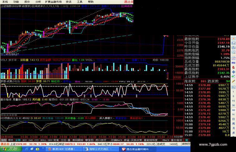Open the 扩展金融市场 menu
The height and width of the screenshot is (152, 236).
pos(53,2)
